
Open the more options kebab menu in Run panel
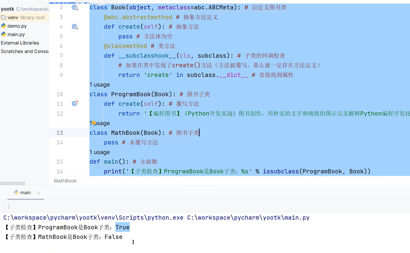point(9,206)
